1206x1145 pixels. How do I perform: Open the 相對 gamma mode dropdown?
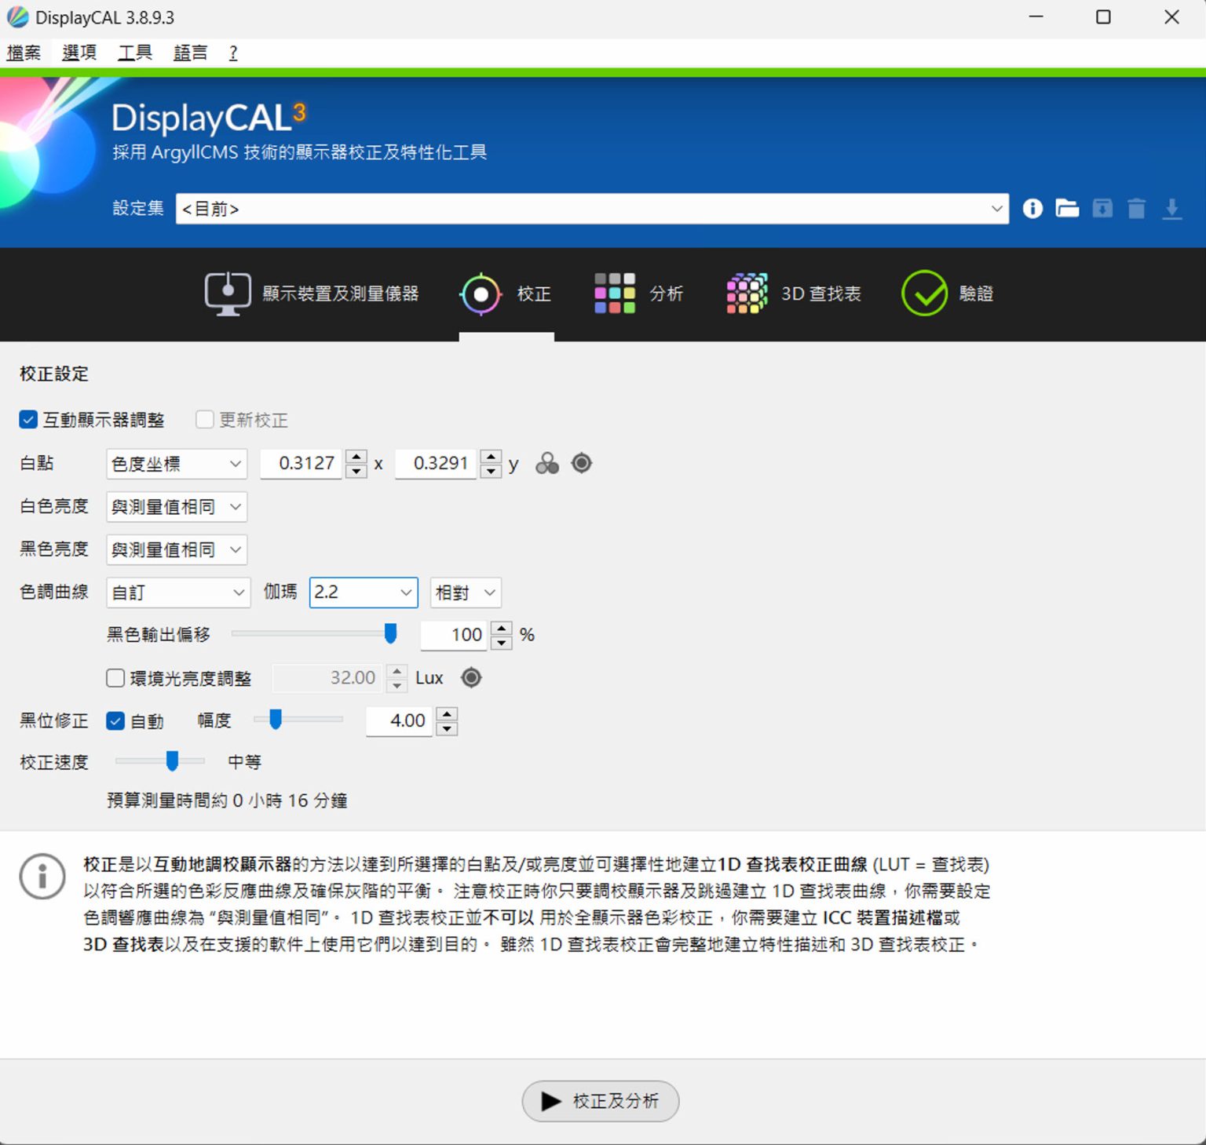point(465,593)
